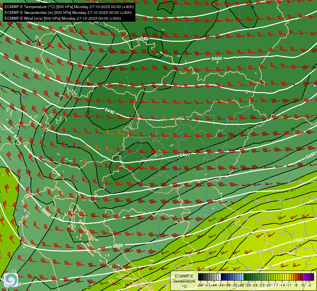Click the -5 value in the legend
Viewport: 317px width, 291px height.
(303, 286)
